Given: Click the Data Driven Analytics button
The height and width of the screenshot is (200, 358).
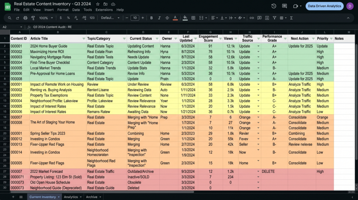Looking at the screenshot, I should [324, 6].
